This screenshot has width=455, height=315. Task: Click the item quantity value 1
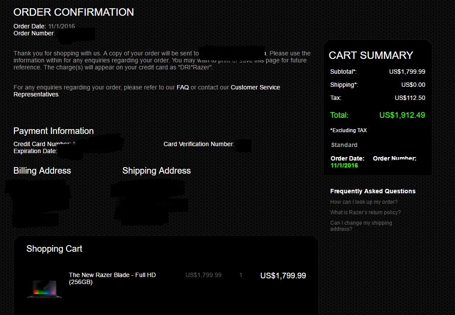(240, 275)
